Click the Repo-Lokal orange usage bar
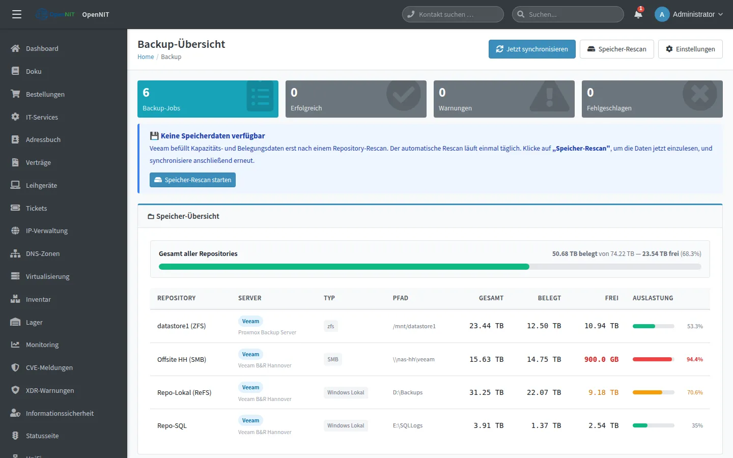 [653, 392]
